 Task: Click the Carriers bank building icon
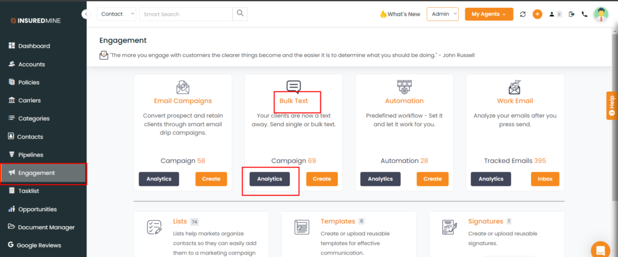click(11, 100)
